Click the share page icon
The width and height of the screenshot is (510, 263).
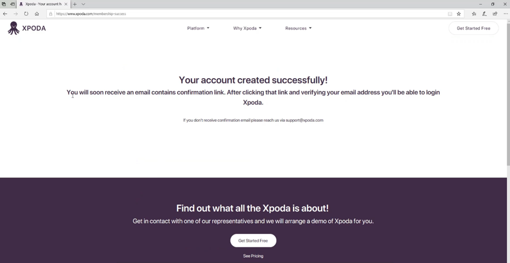coord(495,13)
